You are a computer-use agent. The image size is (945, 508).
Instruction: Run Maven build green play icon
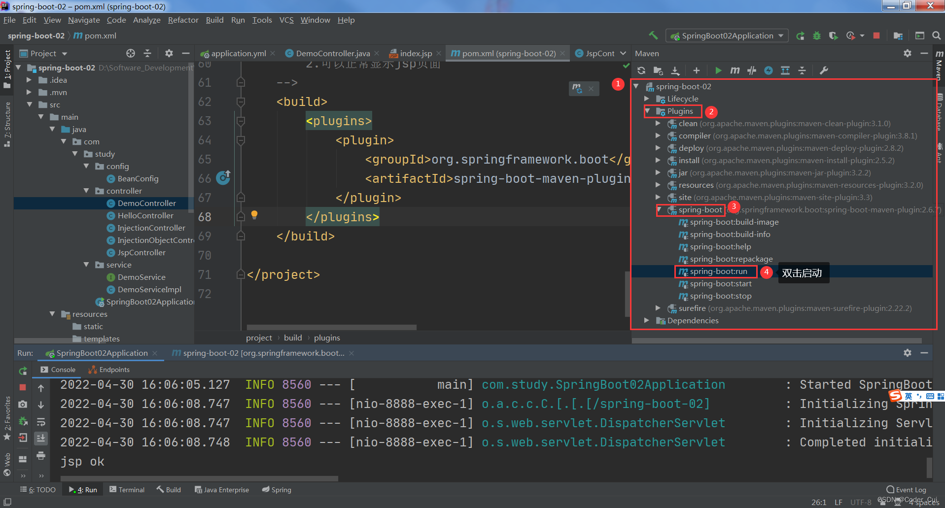[x=718, y=70]
